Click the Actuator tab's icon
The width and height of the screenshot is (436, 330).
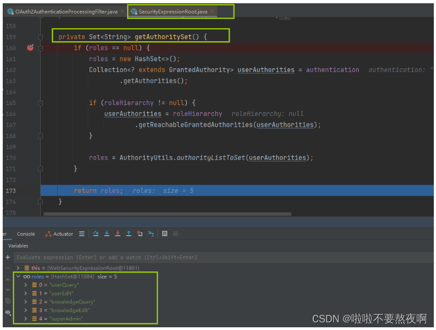coord(48,234)
